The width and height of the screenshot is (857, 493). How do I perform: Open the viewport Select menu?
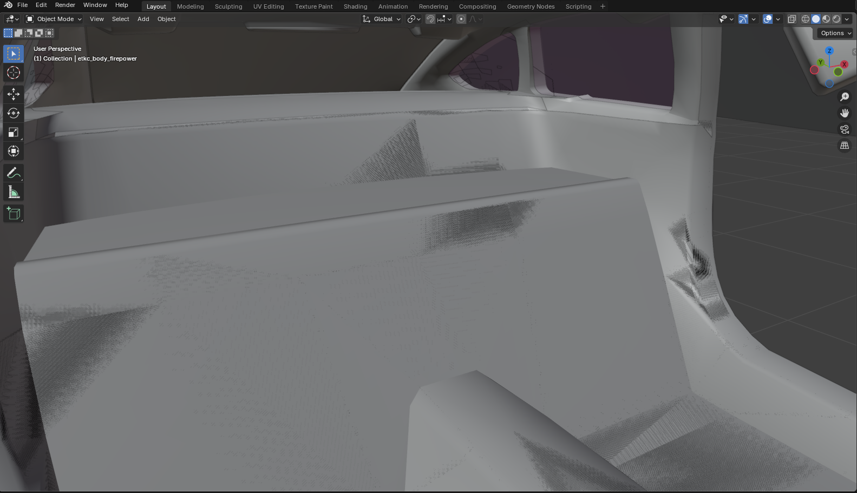[121, 19]
